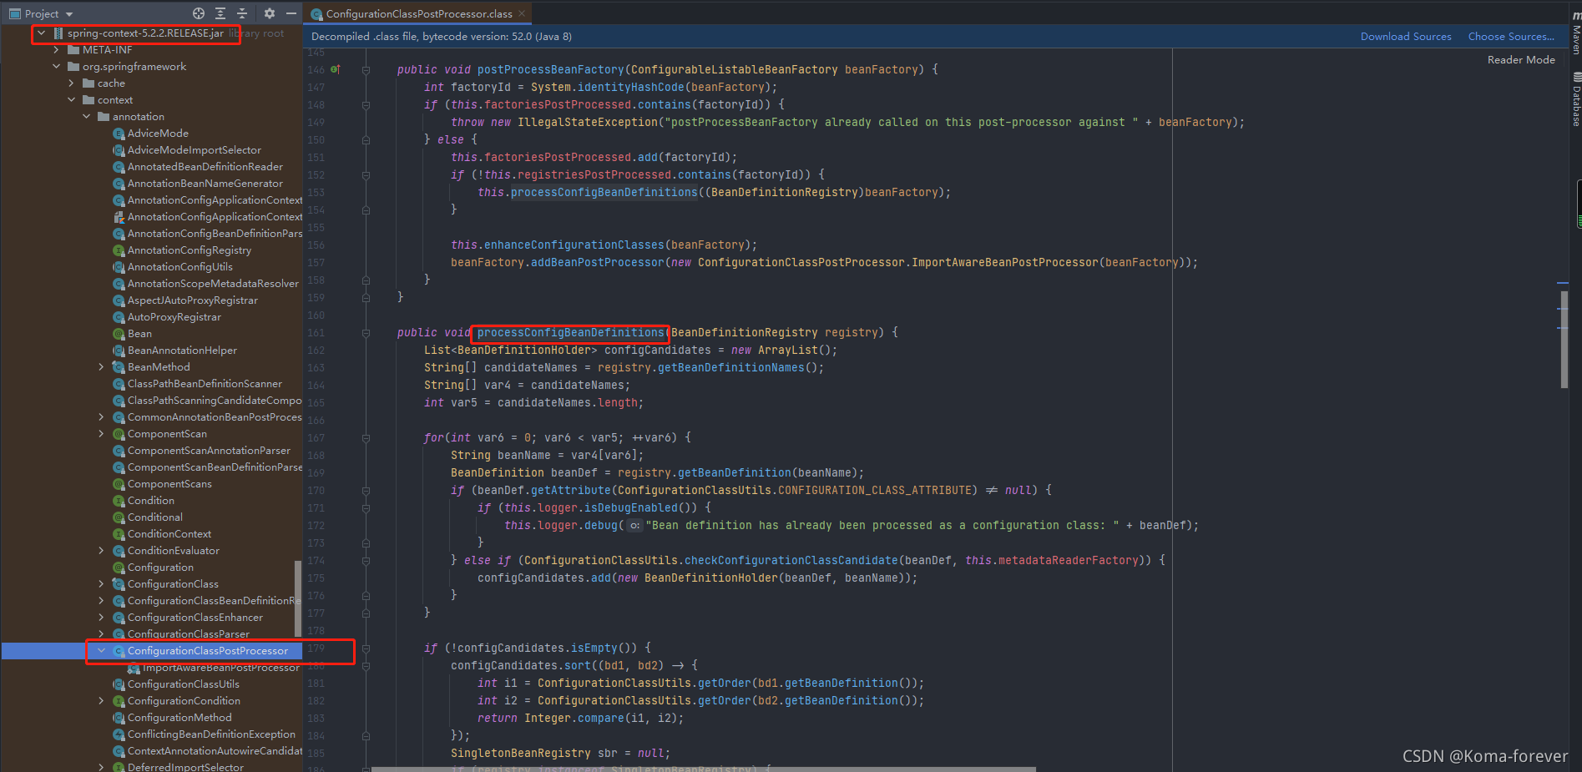The width and height of the screenshot is (1582, 772).
Task: Fold the if block at line 148
Action: coord(366,105)
